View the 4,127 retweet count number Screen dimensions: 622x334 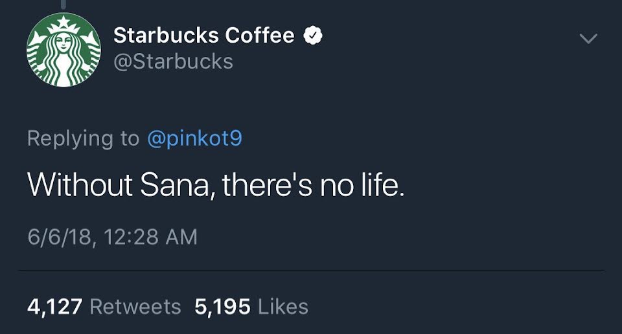(54, 306)
